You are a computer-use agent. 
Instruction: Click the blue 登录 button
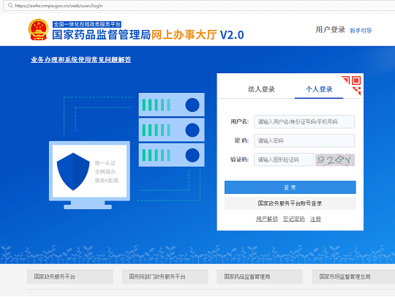[x=290, y=187]
